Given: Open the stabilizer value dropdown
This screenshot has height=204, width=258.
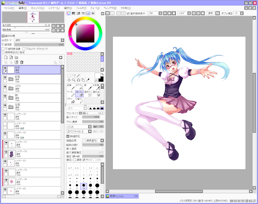Looking at the screenshot, I should [242, 13].
